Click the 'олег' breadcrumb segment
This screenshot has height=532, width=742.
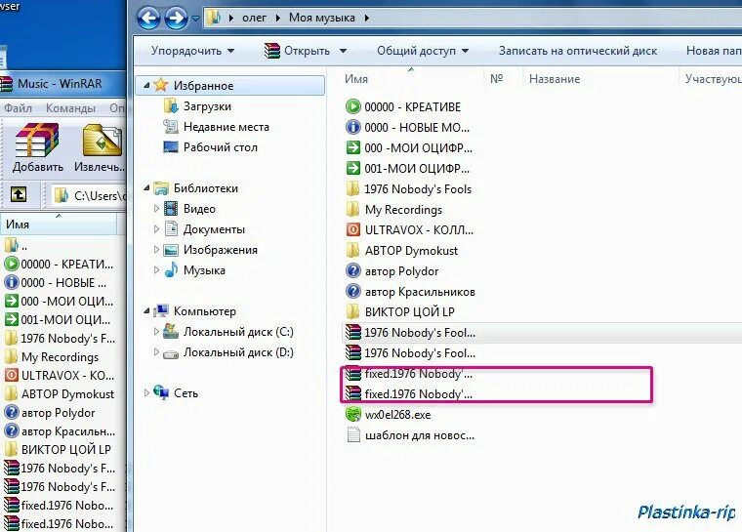[254, 18]
